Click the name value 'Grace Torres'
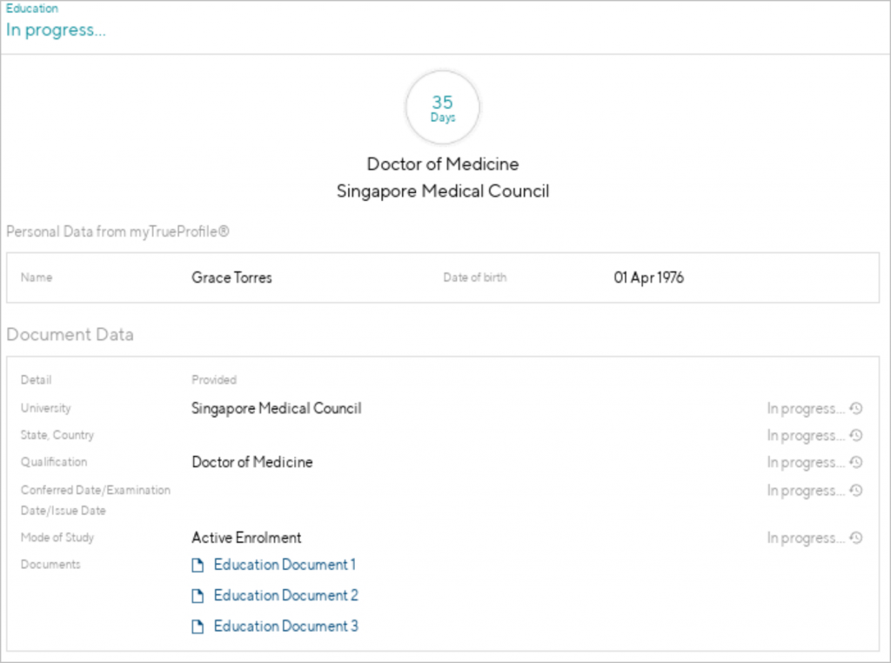Viewport: 891px width, 663px height. click(x=231, y=278)
